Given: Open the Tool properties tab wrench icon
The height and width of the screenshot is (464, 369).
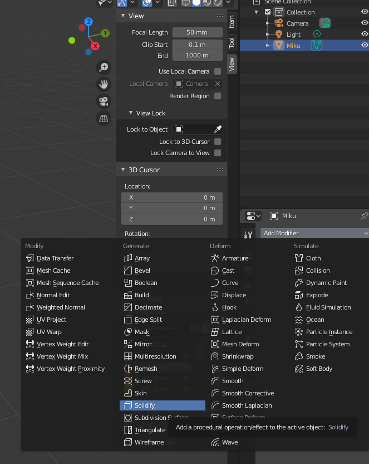Looking at the screenshot, I should pyautogui.click(x=248, y=235).
